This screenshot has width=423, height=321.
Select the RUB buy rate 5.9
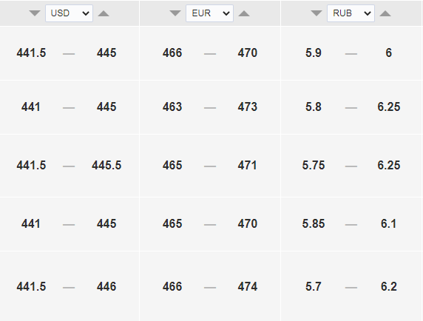[314, 53]
